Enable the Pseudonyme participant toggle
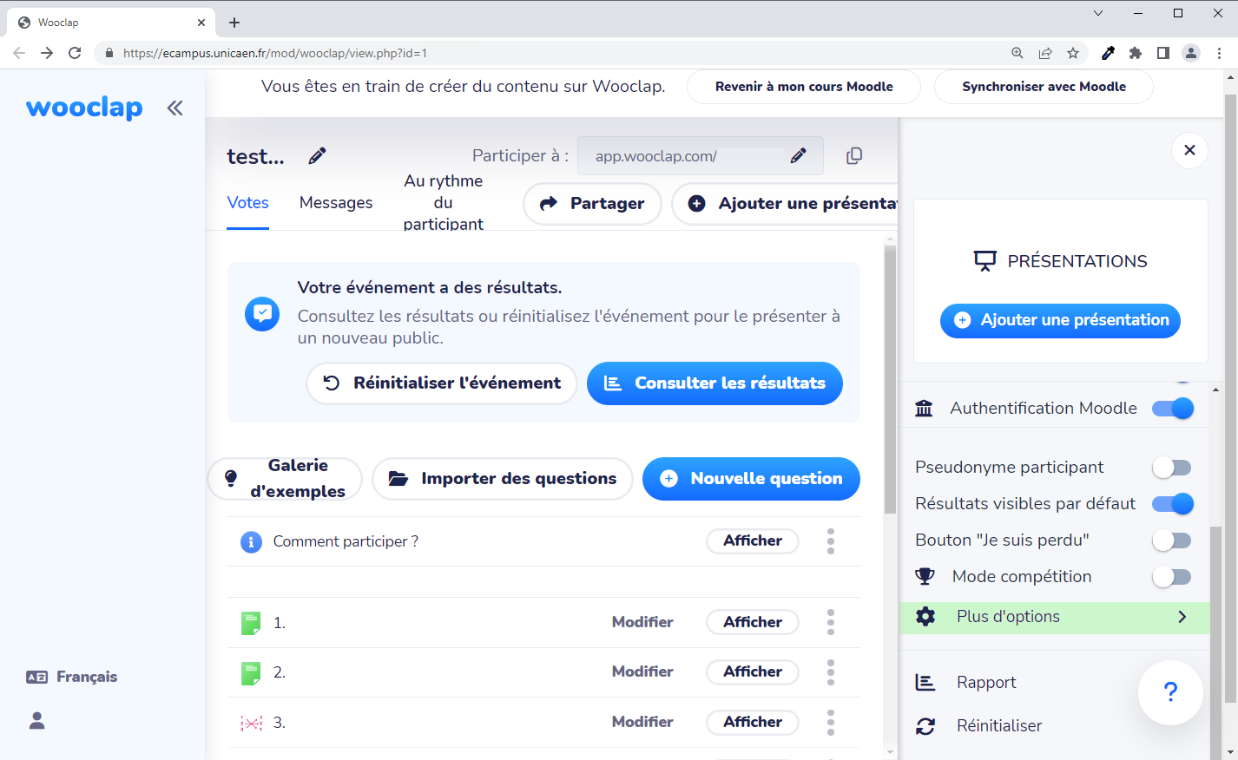Viewport: 1238px width, 760px height. (x=1172, y=468)
